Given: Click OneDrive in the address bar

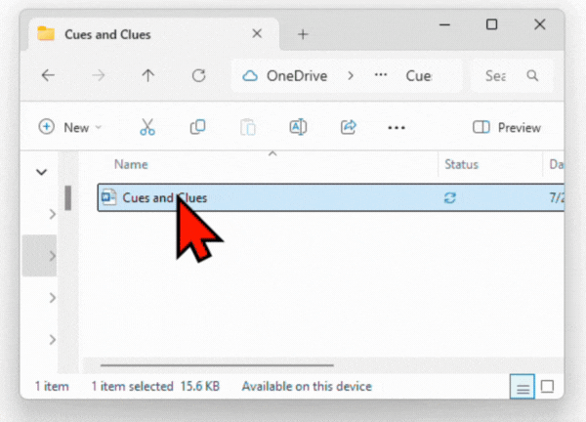Looking at the screenshot, I should click(x=285, y=75).
